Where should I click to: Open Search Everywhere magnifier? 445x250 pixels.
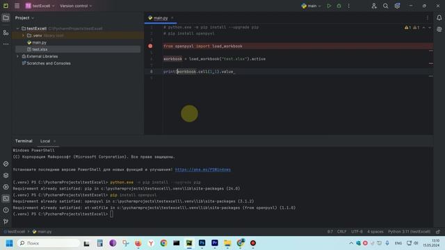[x=385, y=6]
